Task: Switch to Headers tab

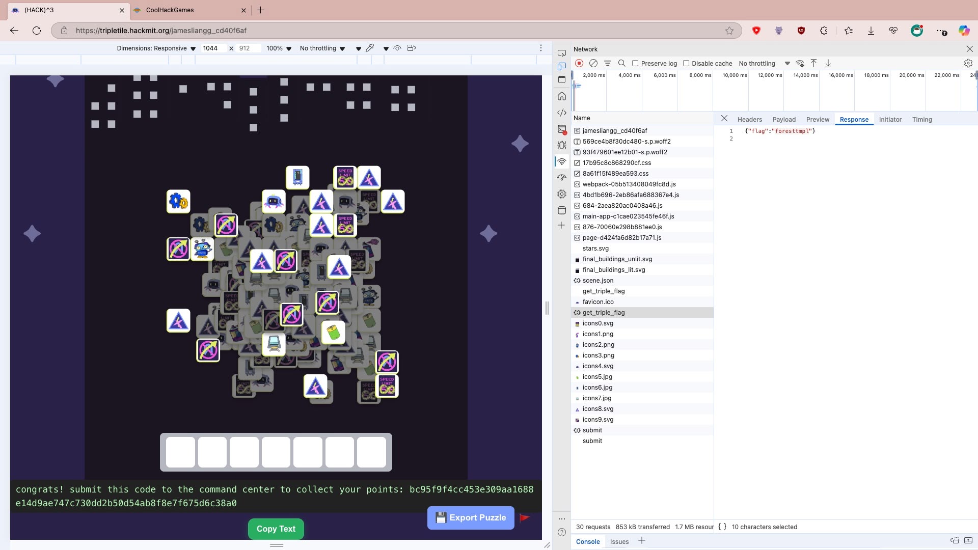Action: pyautogui.click(x=750, y=119)
